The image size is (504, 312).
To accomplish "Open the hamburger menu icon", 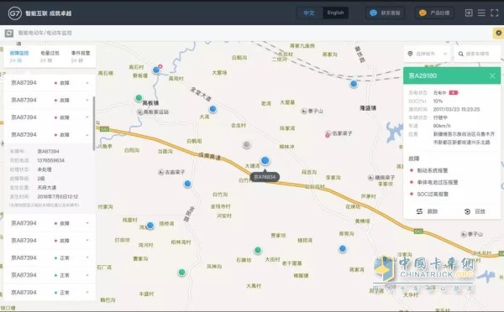I will point(481,13).
